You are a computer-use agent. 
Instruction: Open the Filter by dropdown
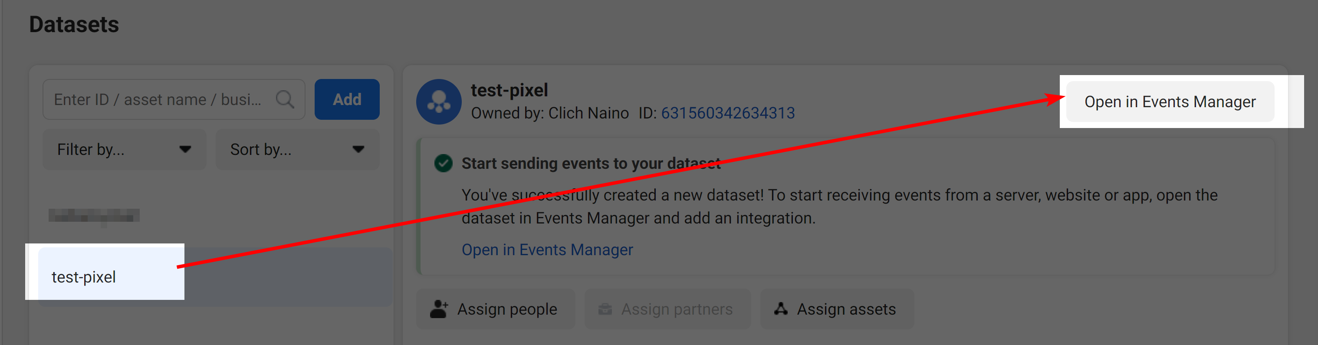[x=124, y=149]
